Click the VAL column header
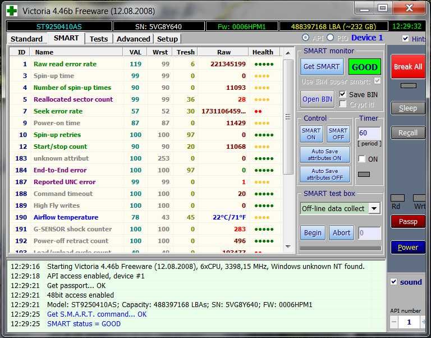Viewport: 431px width, 338px height. (135, 52)
